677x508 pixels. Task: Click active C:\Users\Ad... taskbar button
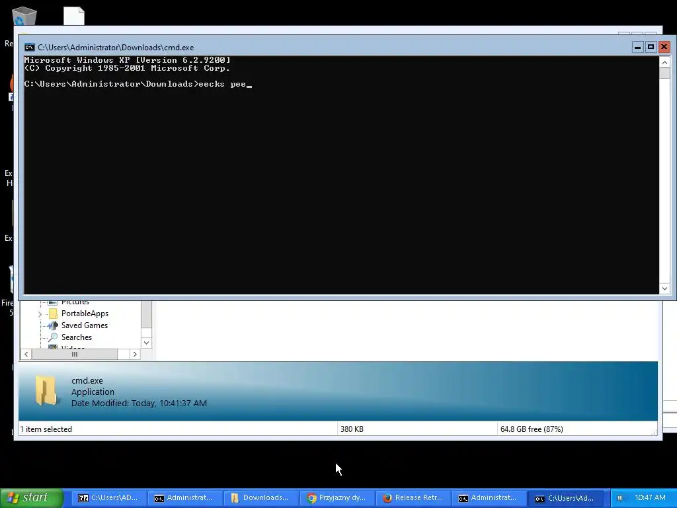(x=565, y=498)
